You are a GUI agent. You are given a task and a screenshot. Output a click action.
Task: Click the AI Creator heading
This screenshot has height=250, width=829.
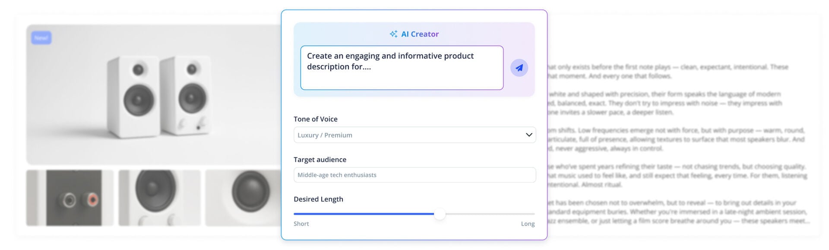coord(420,34)
